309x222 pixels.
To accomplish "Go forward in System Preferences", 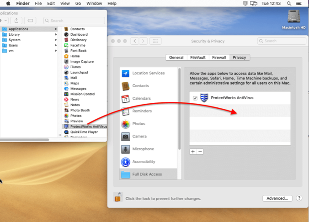I will pos(143,41).
